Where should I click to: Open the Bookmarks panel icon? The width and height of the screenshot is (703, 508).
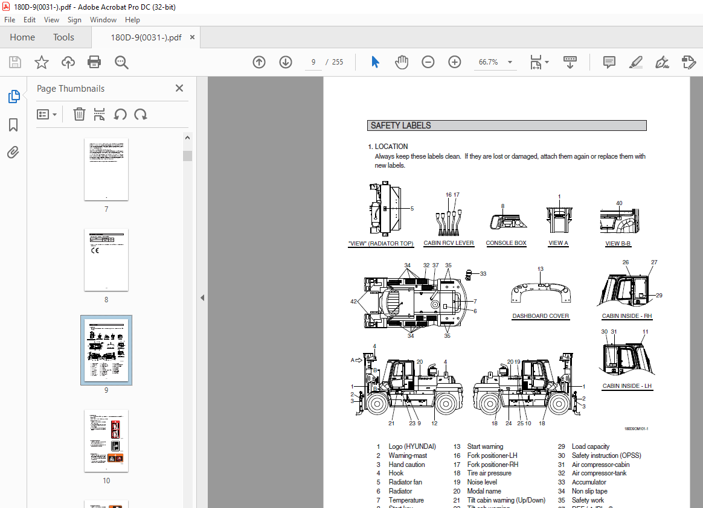[13, 124]
